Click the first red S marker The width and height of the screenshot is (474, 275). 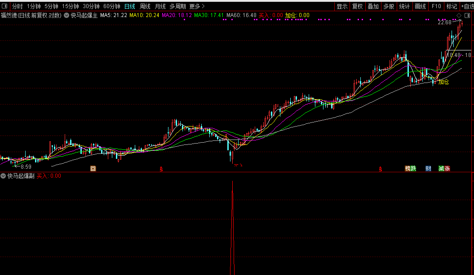pyautogui.click(x=161, y=169)
